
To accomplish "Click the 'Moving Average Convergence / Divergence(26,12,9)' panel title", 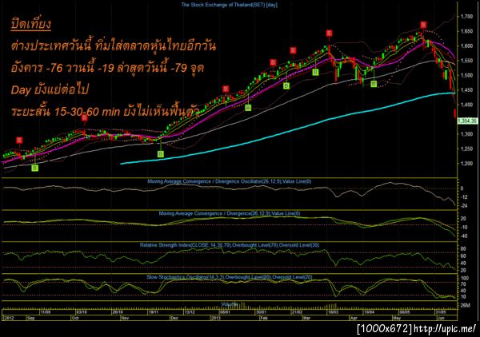I will tap(230, 213).
